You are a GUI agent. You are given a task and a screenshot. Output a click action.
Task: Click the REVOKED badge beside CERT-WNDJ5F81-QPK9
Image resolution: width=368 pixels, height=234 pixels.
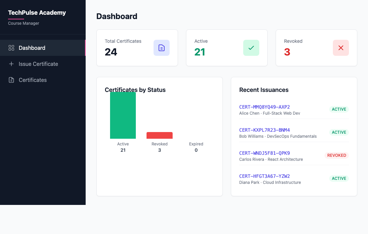[337, 155]
